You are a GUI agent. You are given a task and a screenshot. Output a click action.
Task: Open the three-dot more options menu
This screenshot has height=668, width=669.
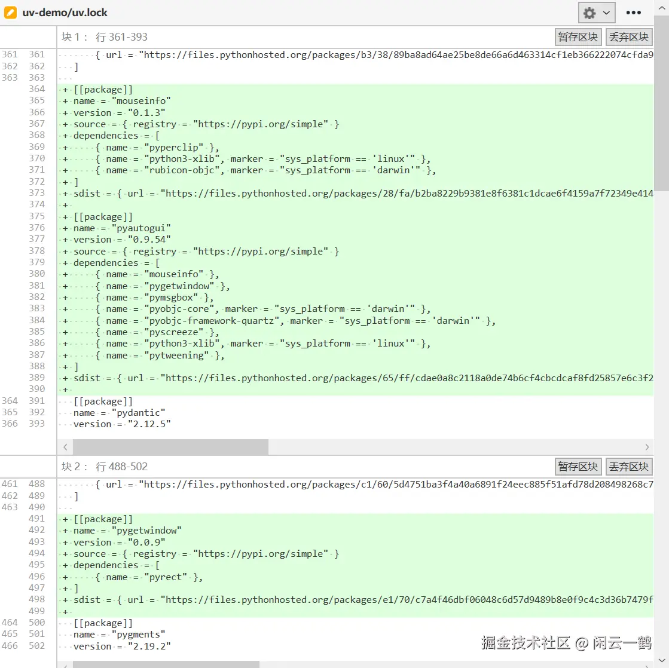point(633,13)
